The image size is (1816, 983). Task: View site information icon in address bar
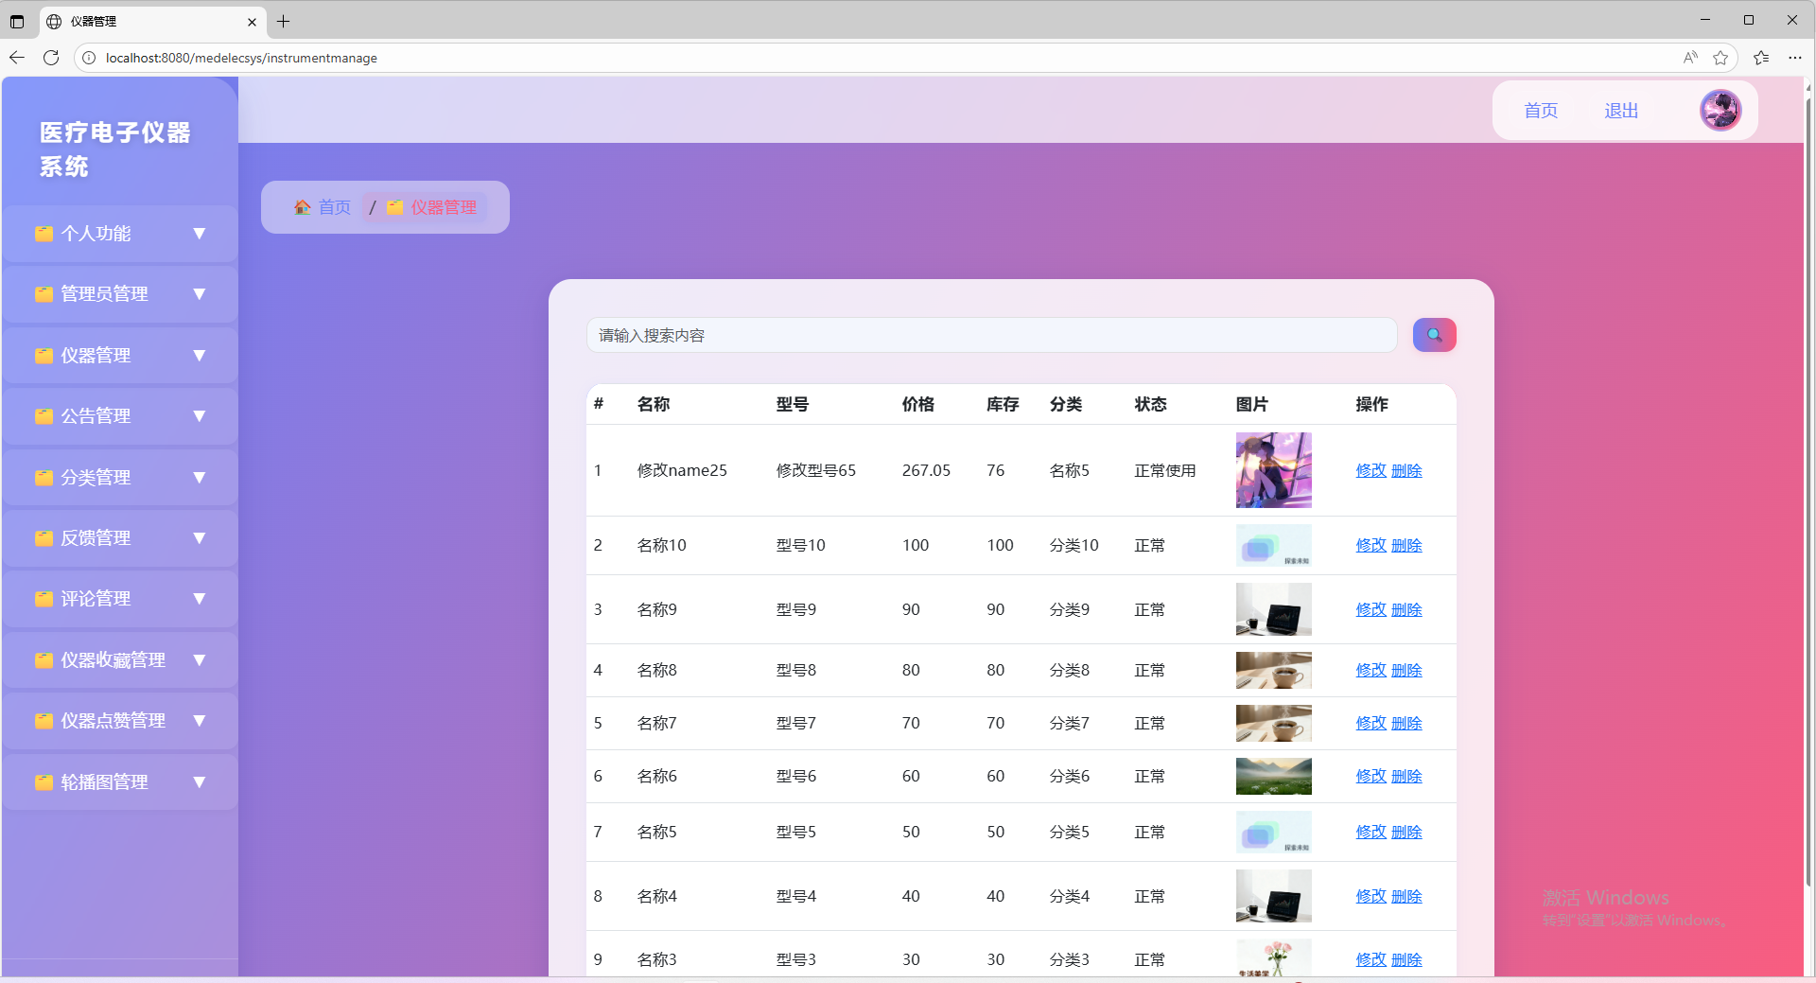point(89,58)
